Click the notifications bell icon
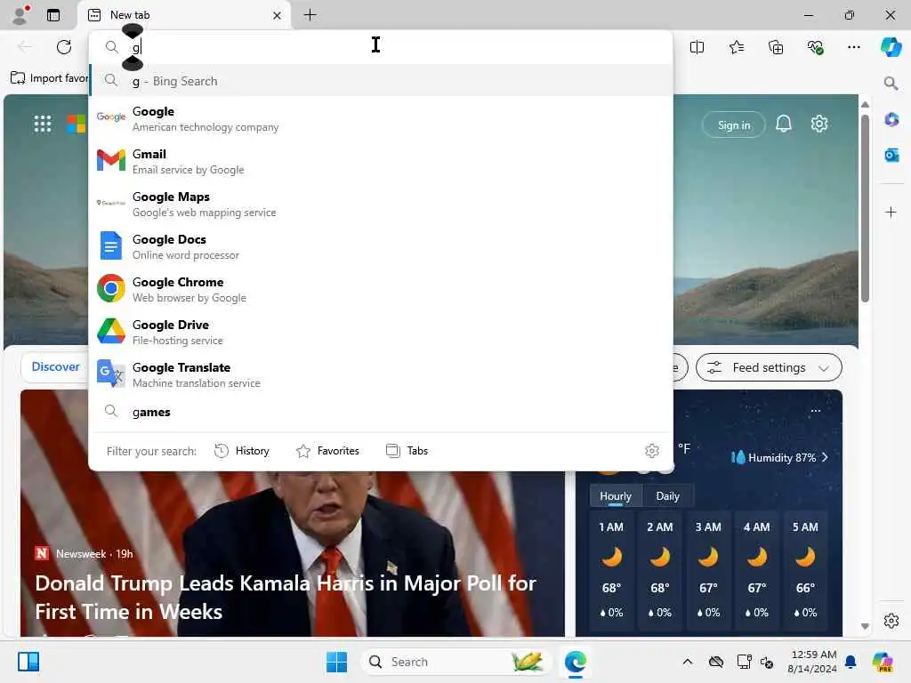 click(783, 124)
